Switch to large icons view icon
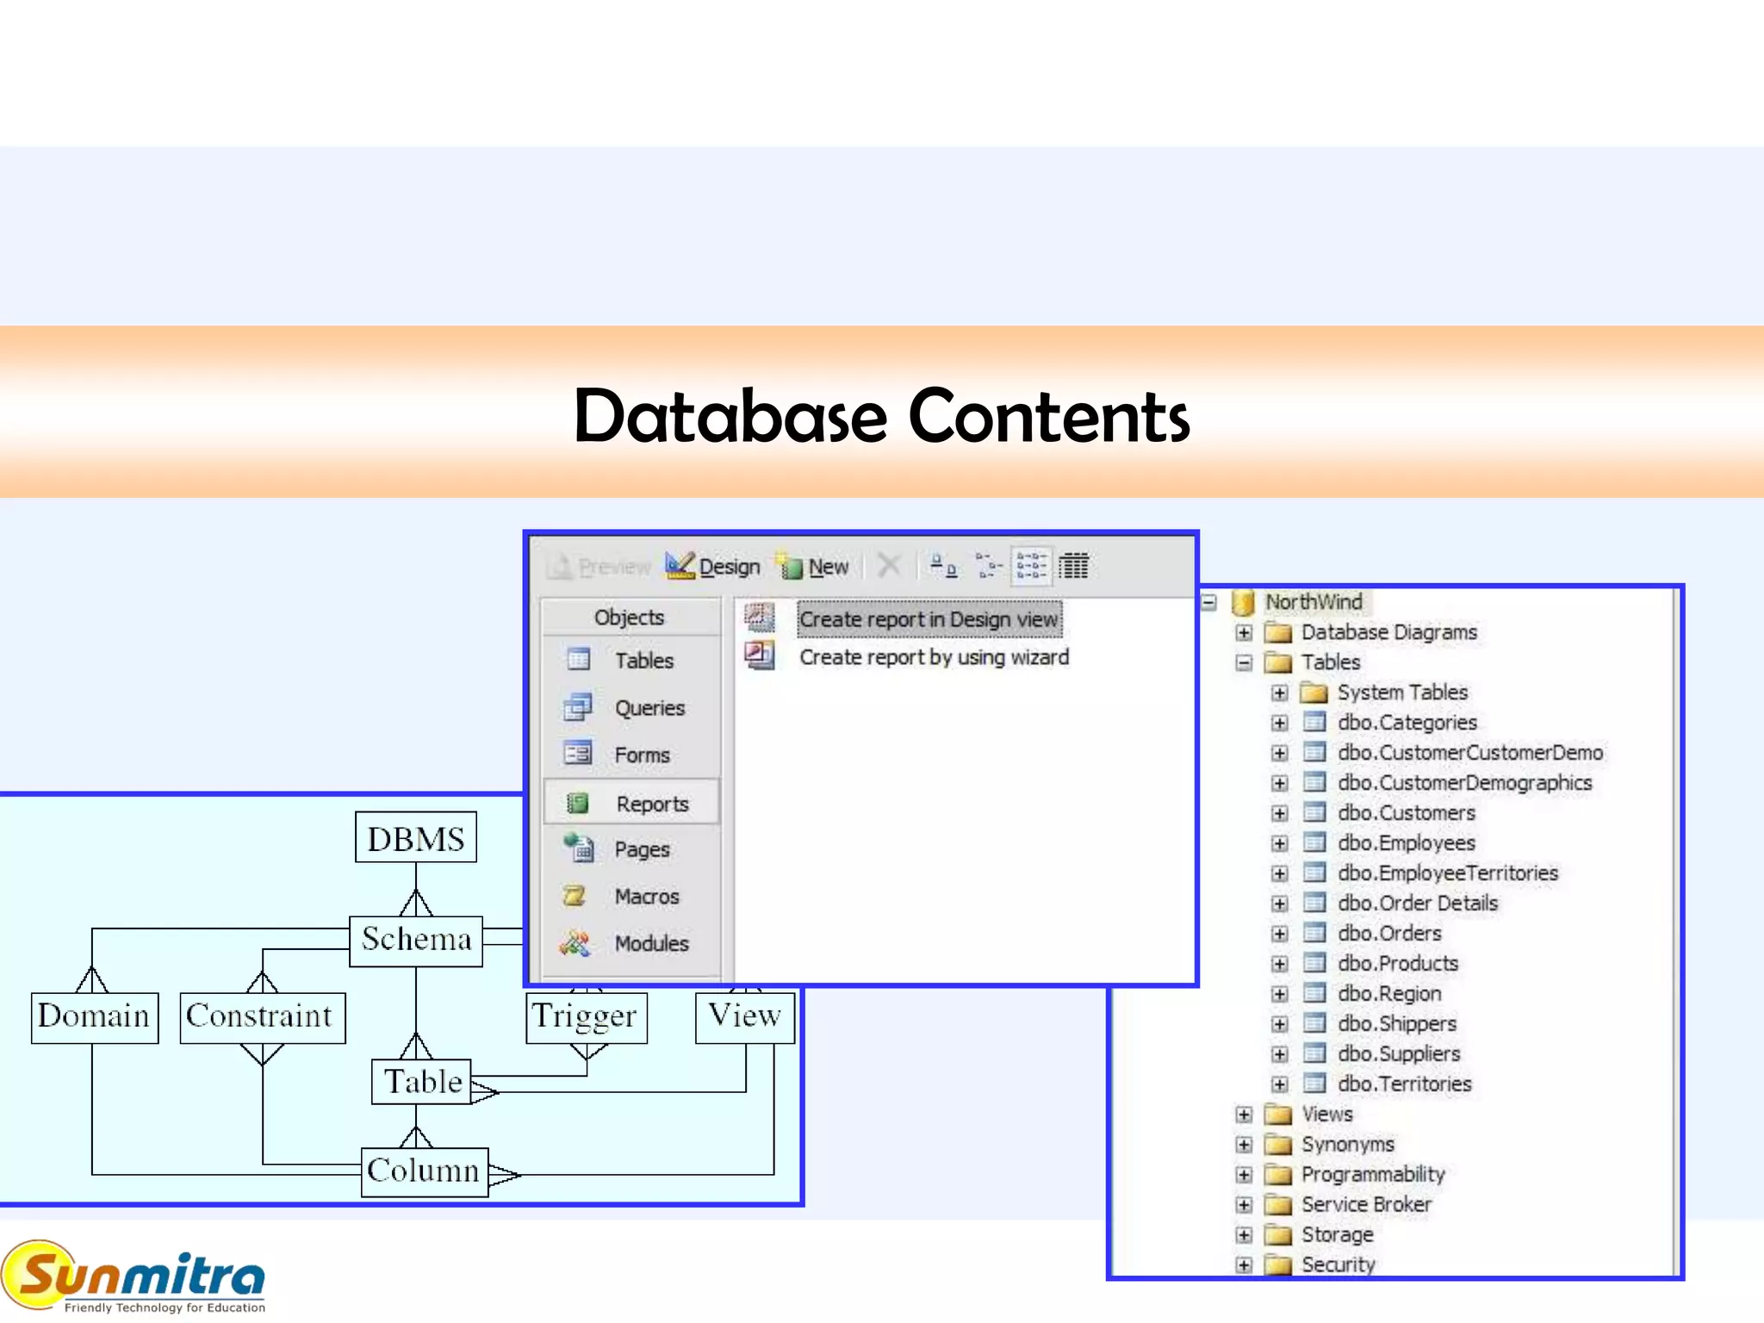 [943, 566]
